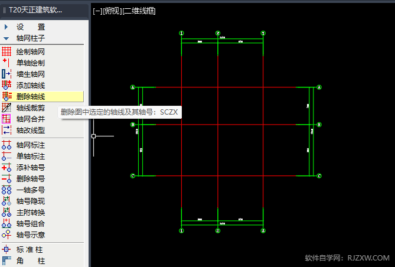395x267 pixels.
Task: Choose 轴号示意 from the panel
Action: click(31, 235)
